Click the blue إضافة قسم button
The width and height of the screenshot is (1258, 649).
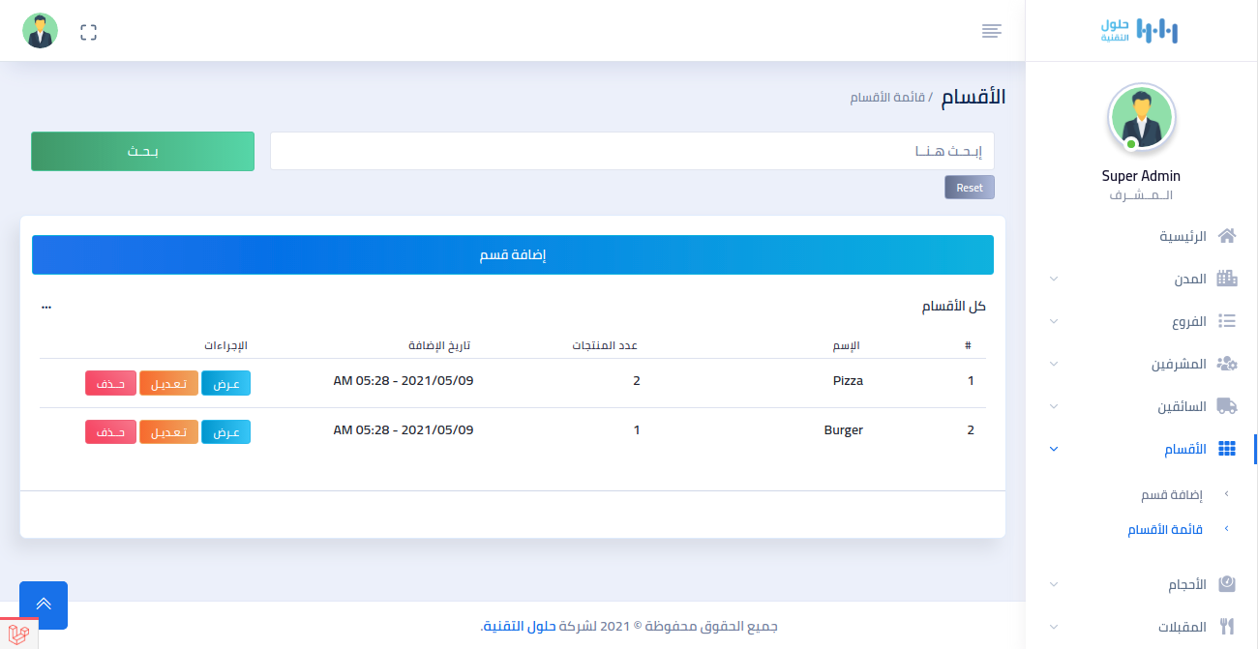point(513,255)
